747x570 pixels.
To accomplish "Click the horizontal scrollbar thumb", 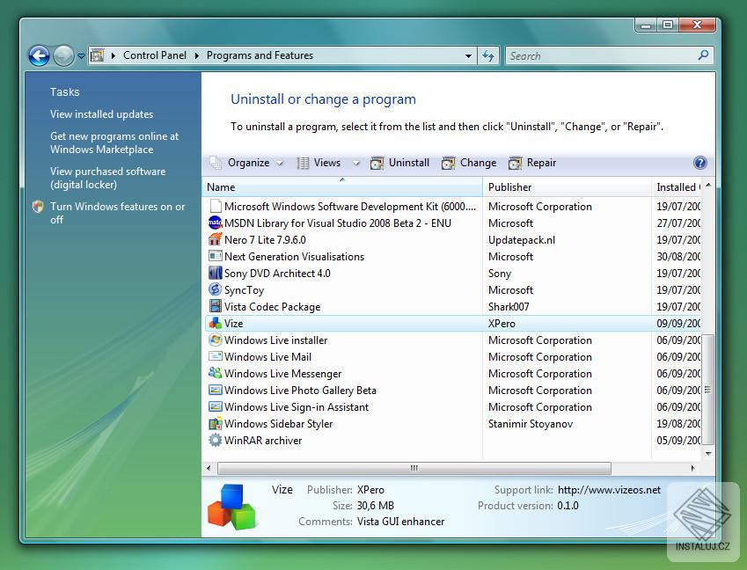I will (x=414, y=469).
